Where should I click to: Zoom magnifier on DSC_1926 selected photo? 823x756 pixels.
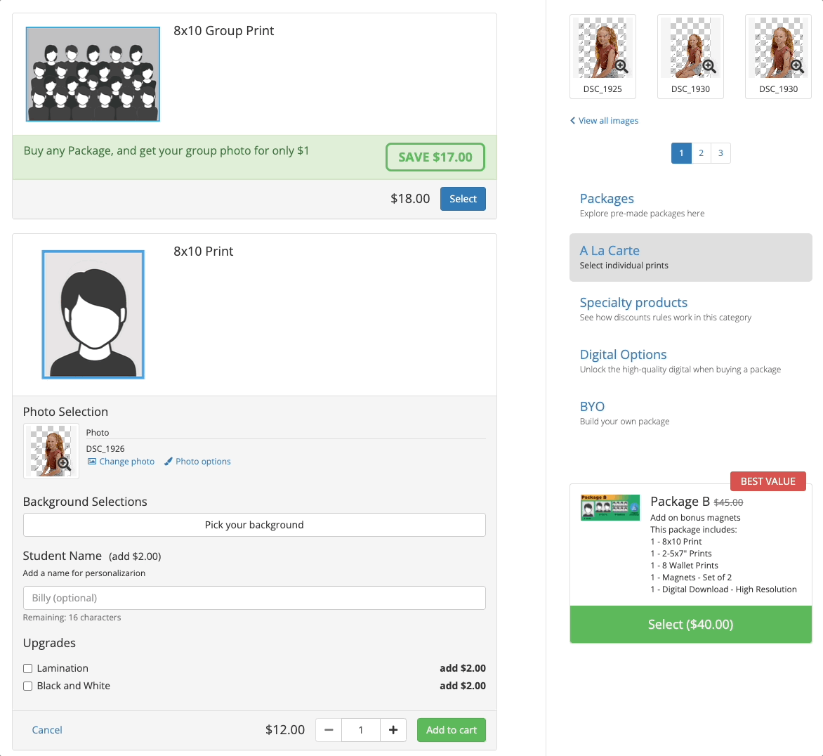tap(64, 464)
